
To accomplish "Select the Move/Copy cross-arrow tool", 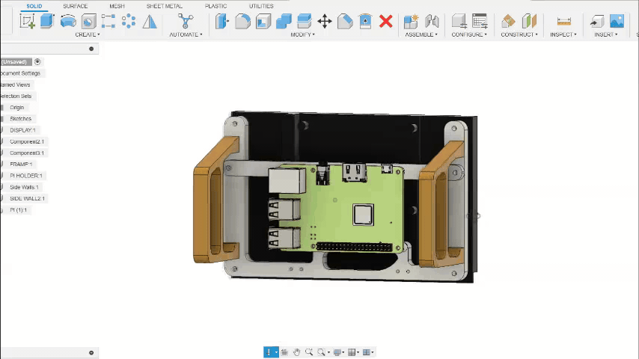I will tap(325, 21).
